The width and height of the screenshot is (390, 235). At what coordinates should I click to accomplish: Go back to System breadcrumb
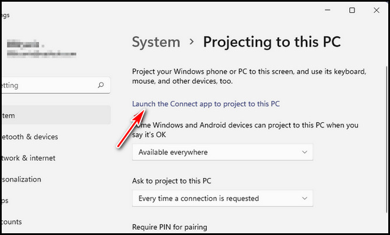pos(156,42)
